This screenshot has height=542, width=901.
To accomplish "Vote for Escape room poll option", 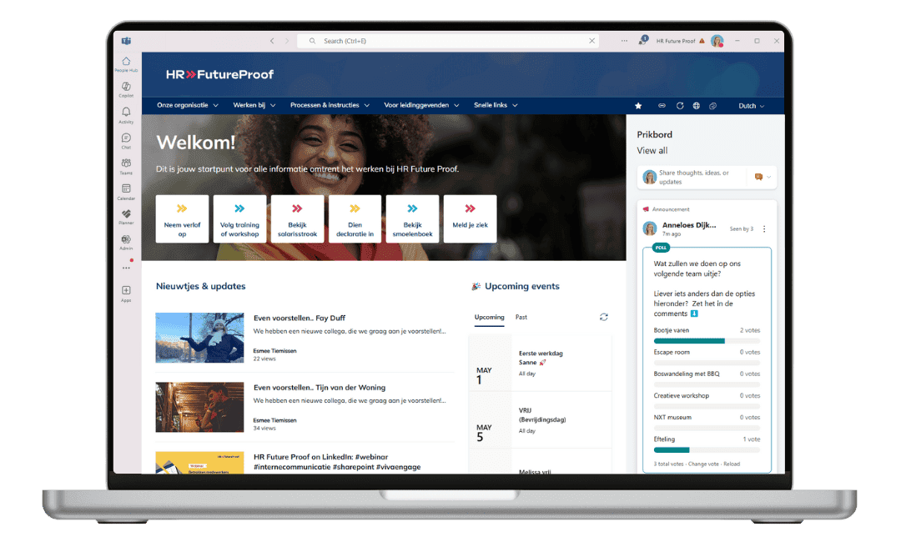I will click(x=707, y=357).
